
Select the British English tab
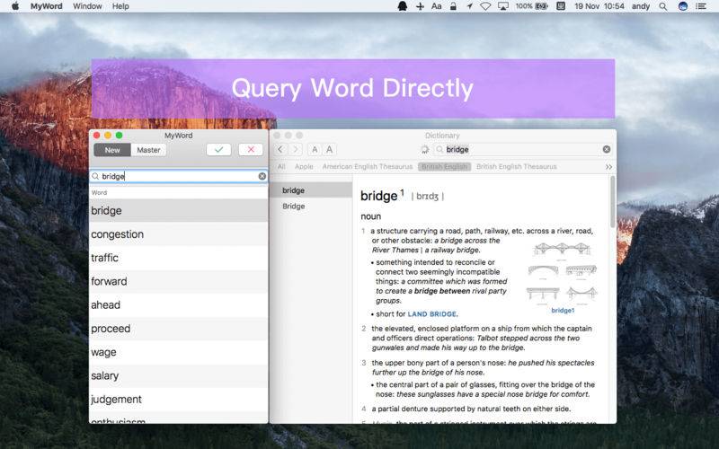[x=444, y=167]
